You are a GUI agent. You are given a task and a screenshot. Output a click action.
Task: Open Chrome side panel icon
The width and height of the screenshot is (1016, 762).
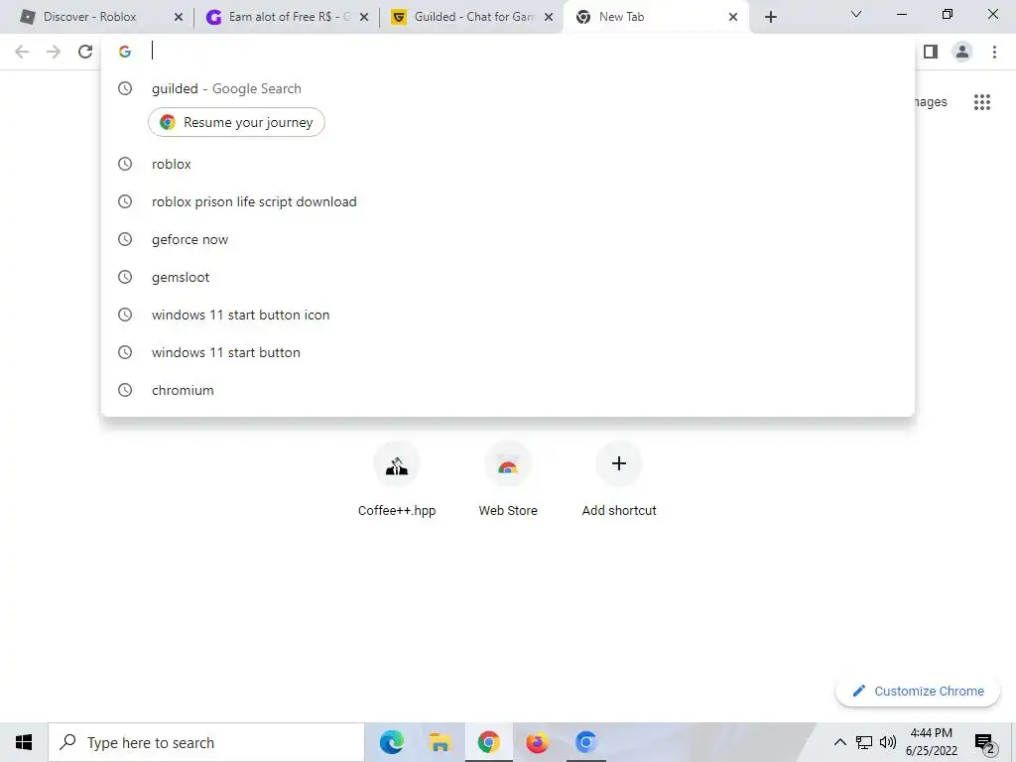click(931, 52)
